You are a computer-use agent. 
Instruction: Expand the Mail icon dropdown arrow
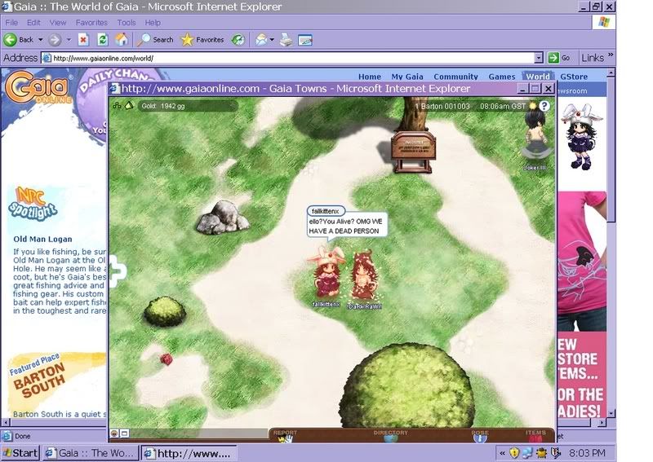272,40
